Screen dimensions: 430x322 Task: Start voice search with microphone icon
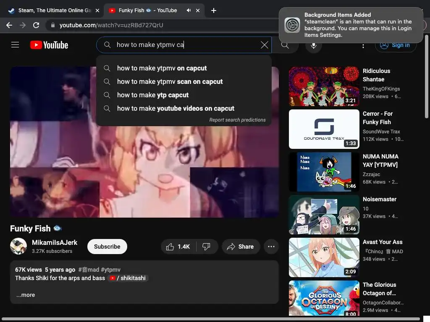click(x=313, y=45)
